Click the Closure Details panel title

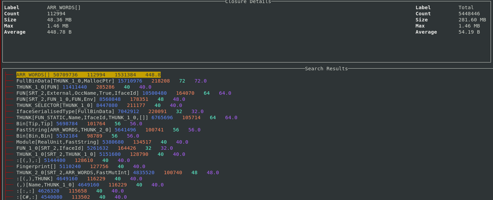(x=248, y=2)
